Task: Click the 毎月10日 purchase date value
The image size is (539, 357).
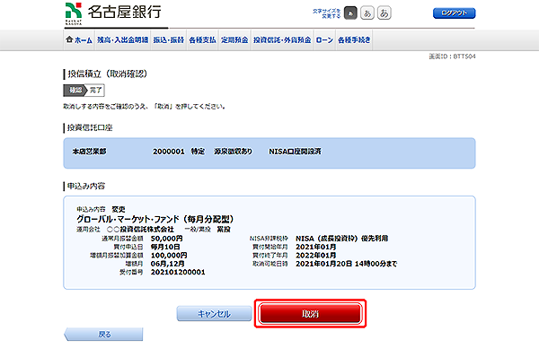Action: (x=165, y=247)
